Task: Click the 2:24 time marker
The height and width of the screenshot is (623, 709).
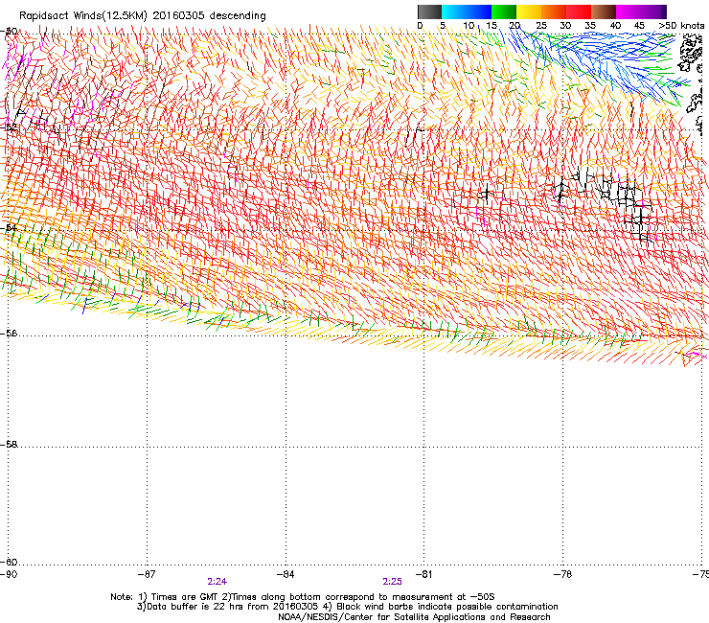Action: point(217,582)
